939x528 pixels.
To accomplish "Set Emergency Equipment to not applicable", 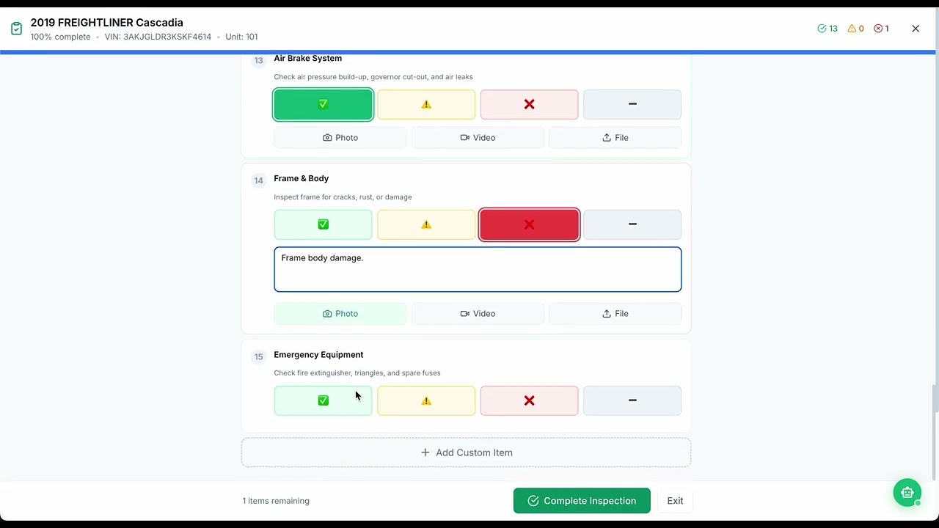I will point(632,400).
